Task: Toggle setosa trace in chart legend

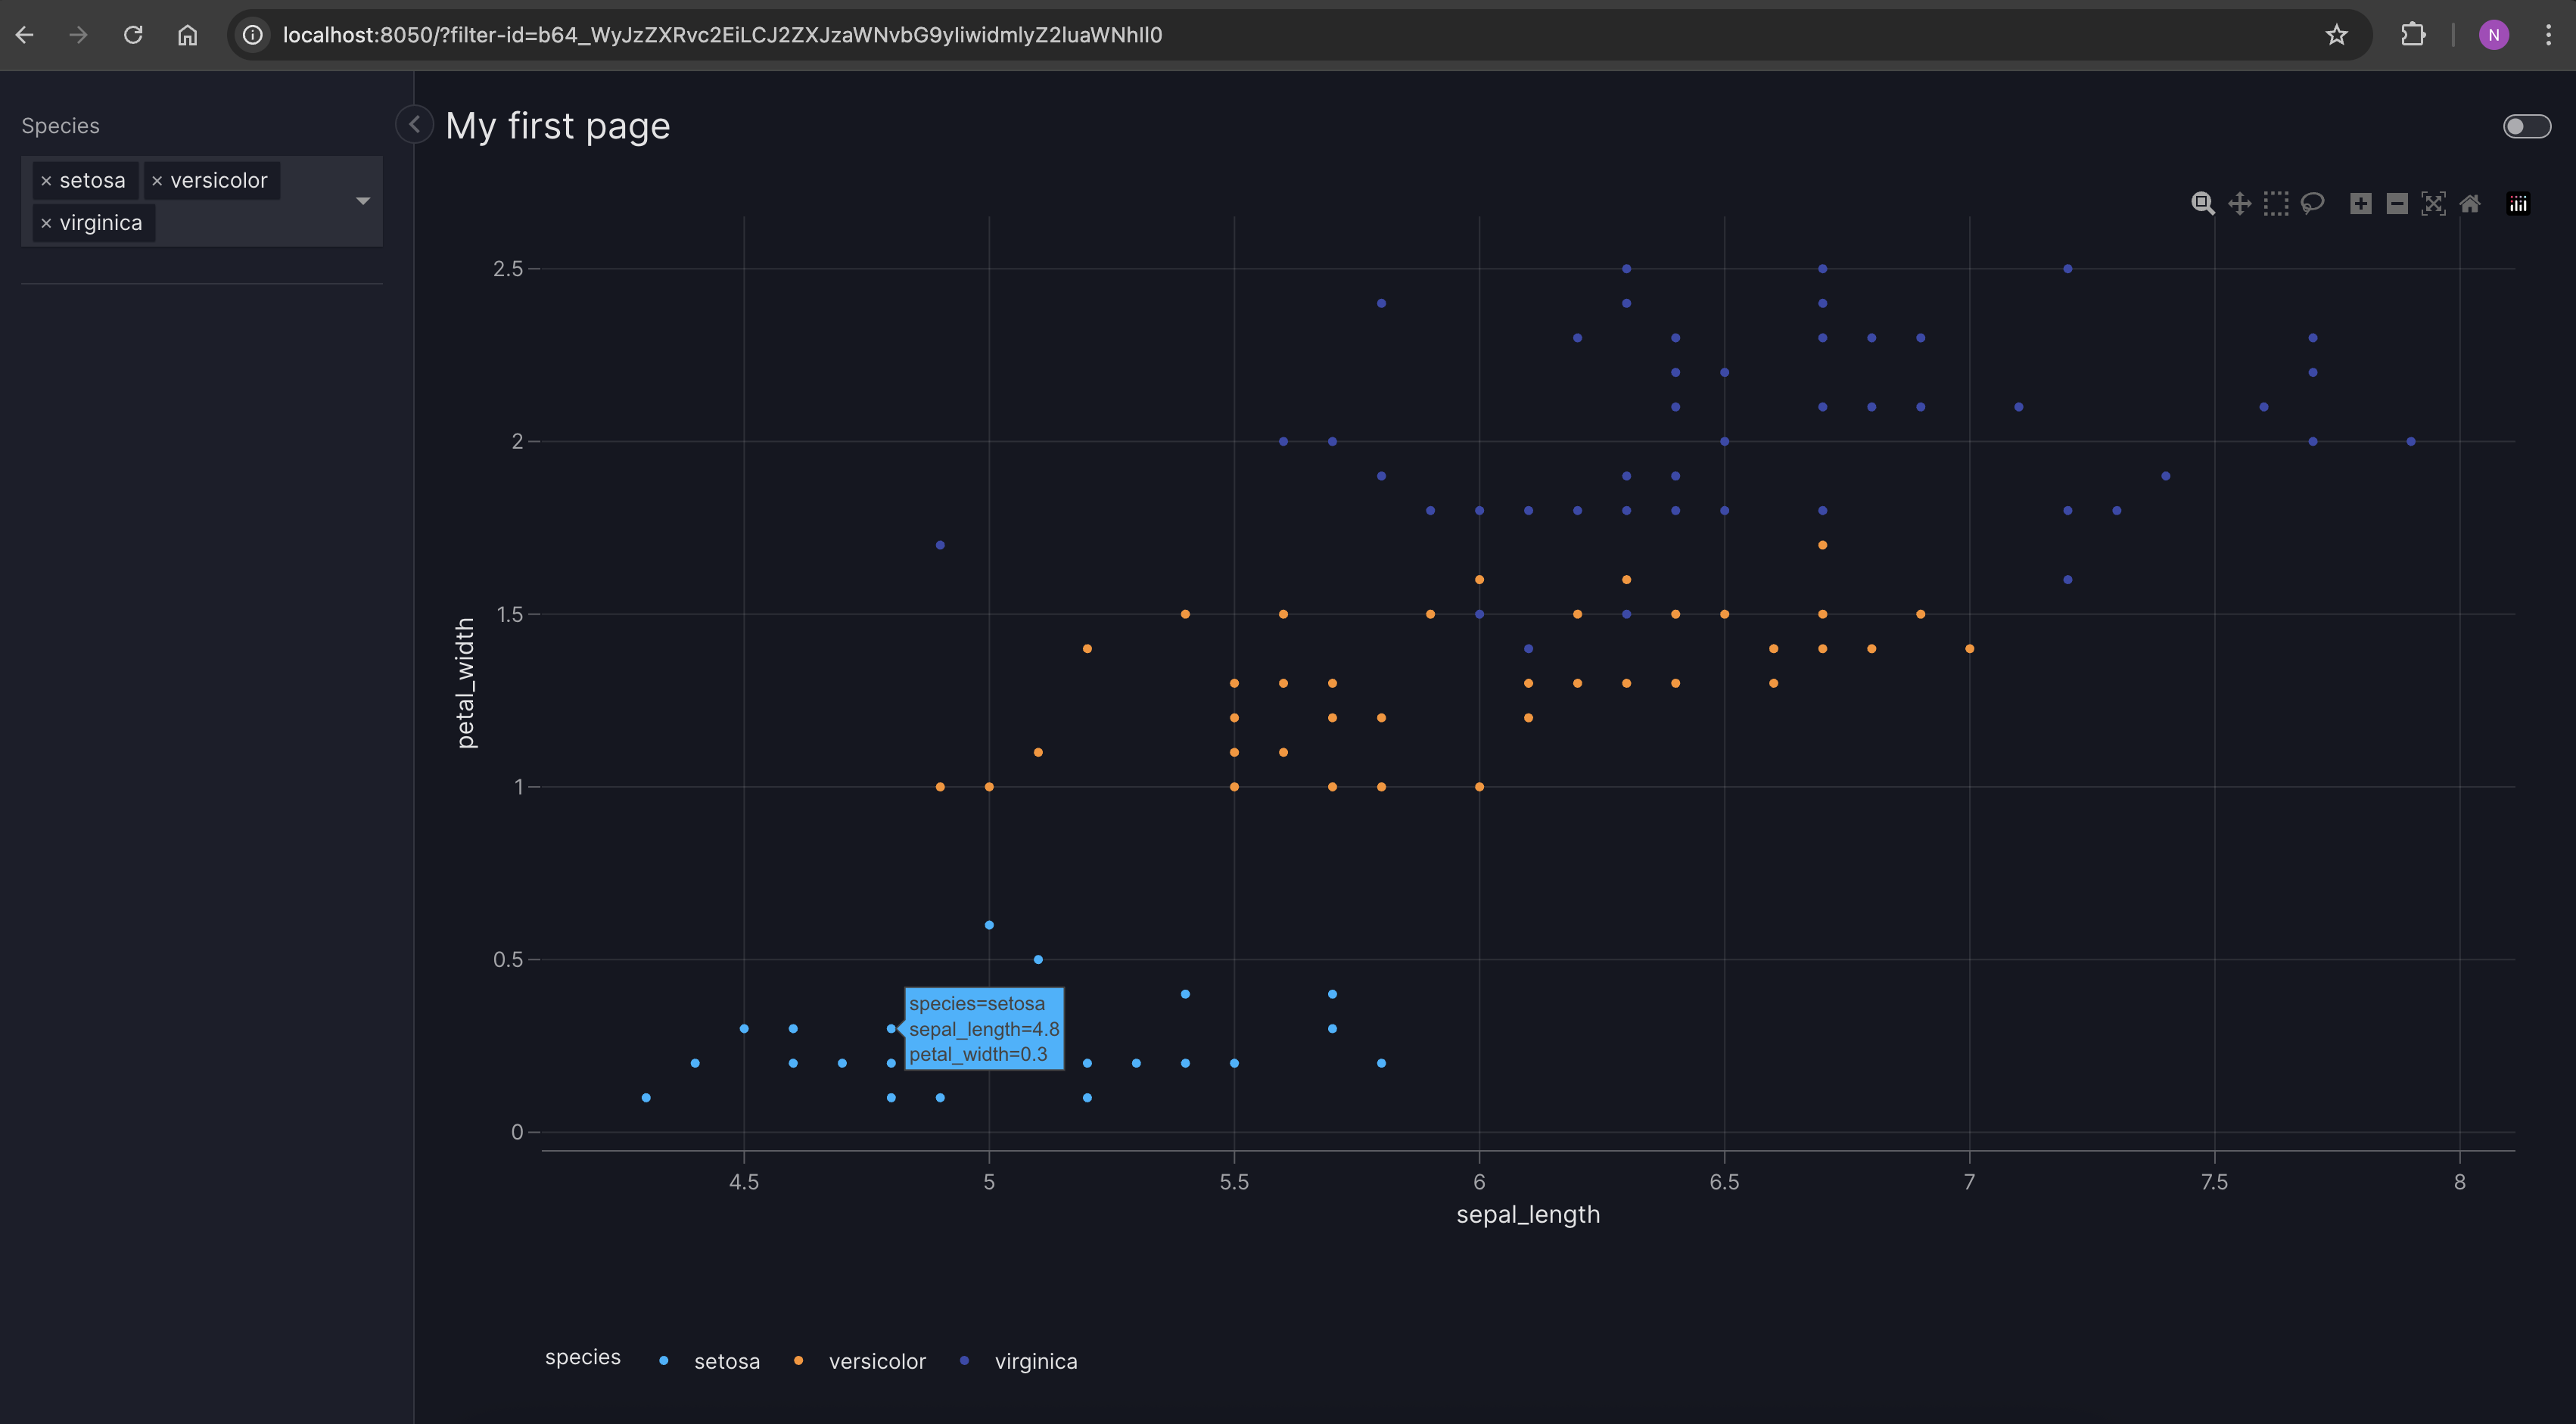Action: coord(726,1361)
